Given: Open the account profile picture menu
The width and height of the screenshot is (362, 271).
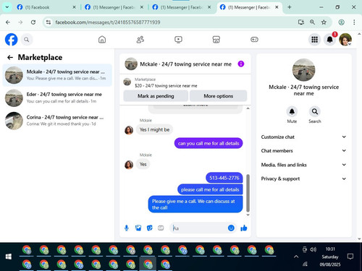Looking at the screenshot, I should tap(345, 40).
